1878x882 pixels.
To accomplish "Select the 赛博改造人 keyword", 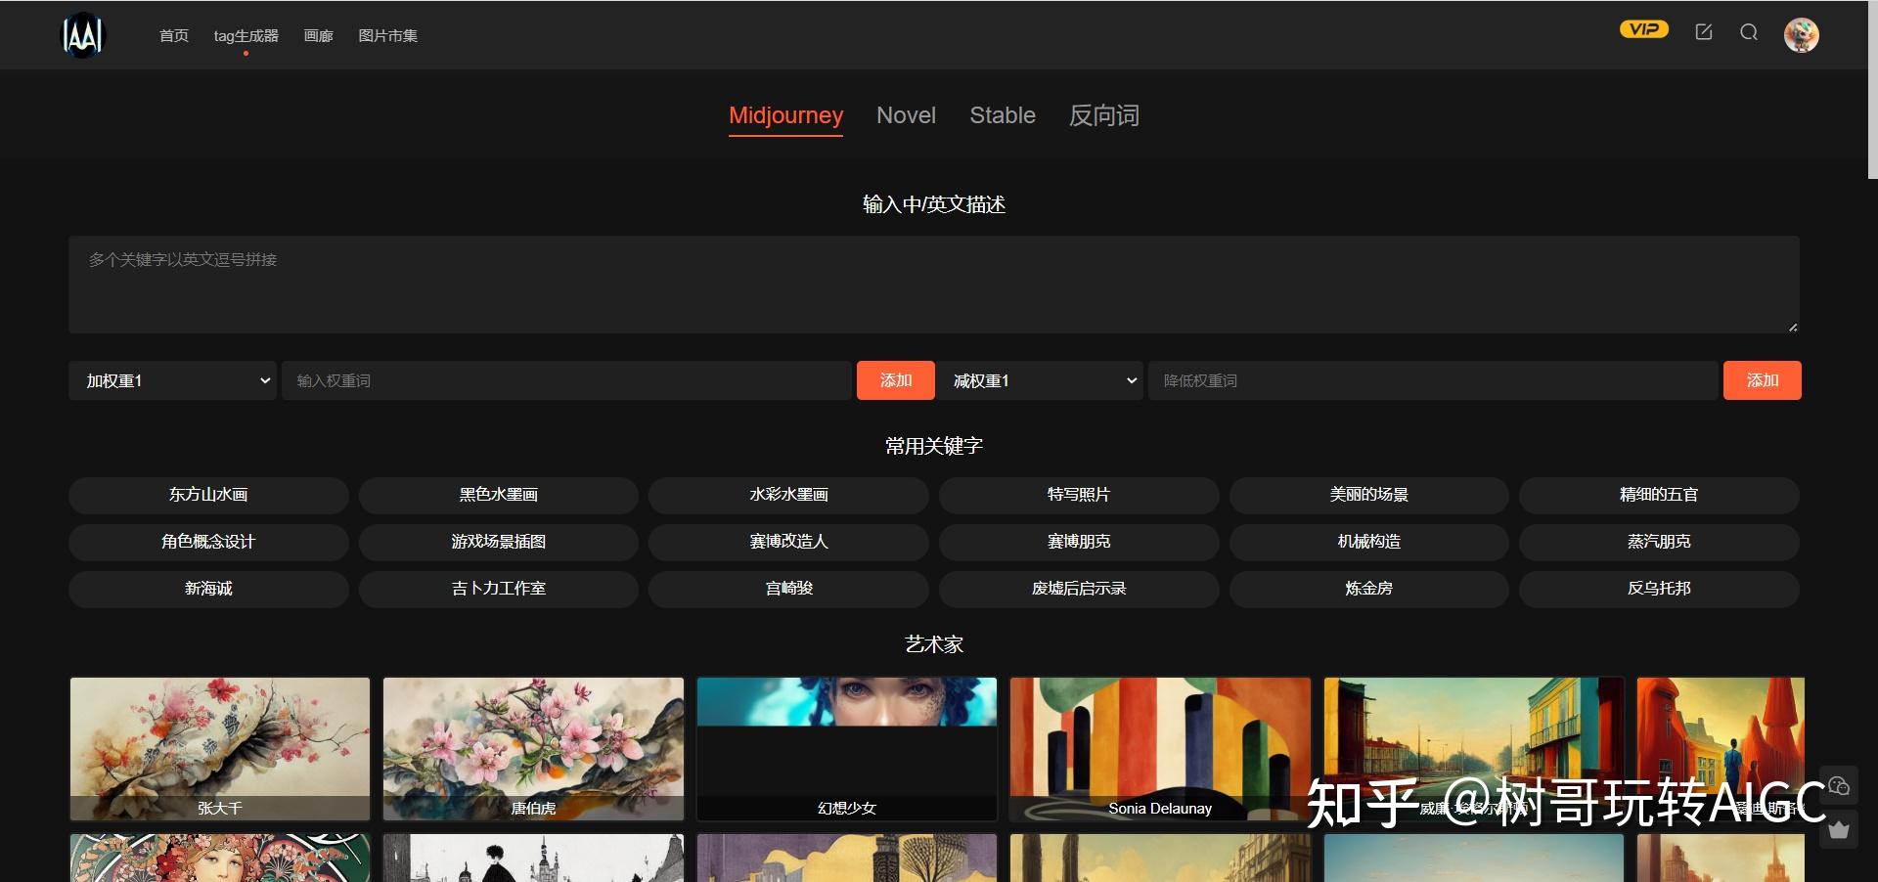I will [x=788, y=542].
